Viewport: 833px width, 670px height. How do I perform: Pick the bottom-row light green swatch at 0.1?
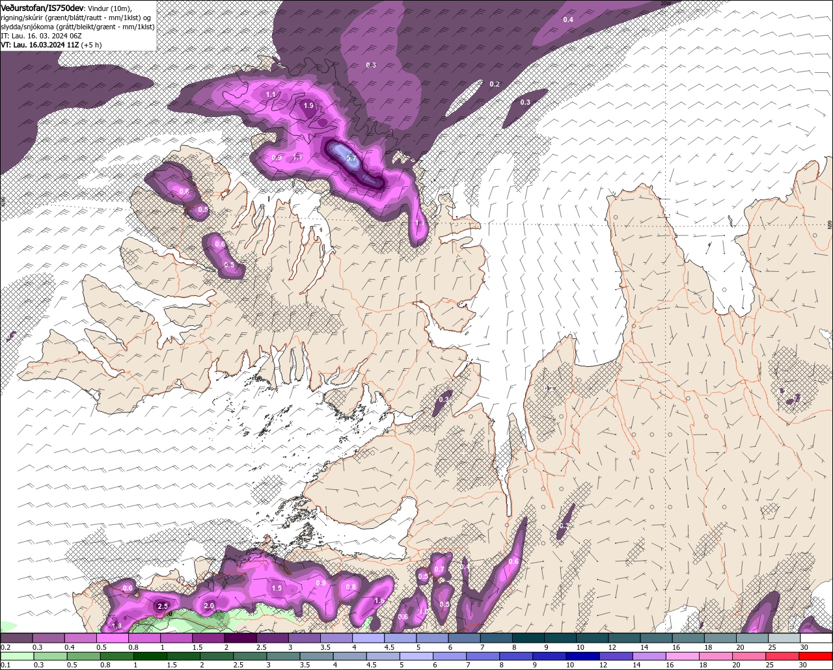tap(17, 656)
